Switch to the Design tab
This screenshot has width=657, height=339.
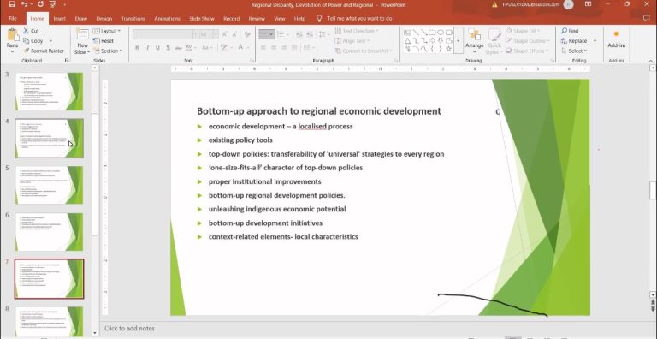tap(104, 19)
